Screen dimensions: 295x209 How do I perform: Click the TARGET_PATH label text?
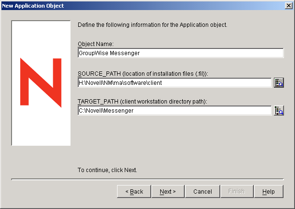[142, 102]
